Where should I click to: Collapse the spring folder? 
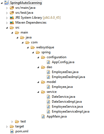pos(33,52)
